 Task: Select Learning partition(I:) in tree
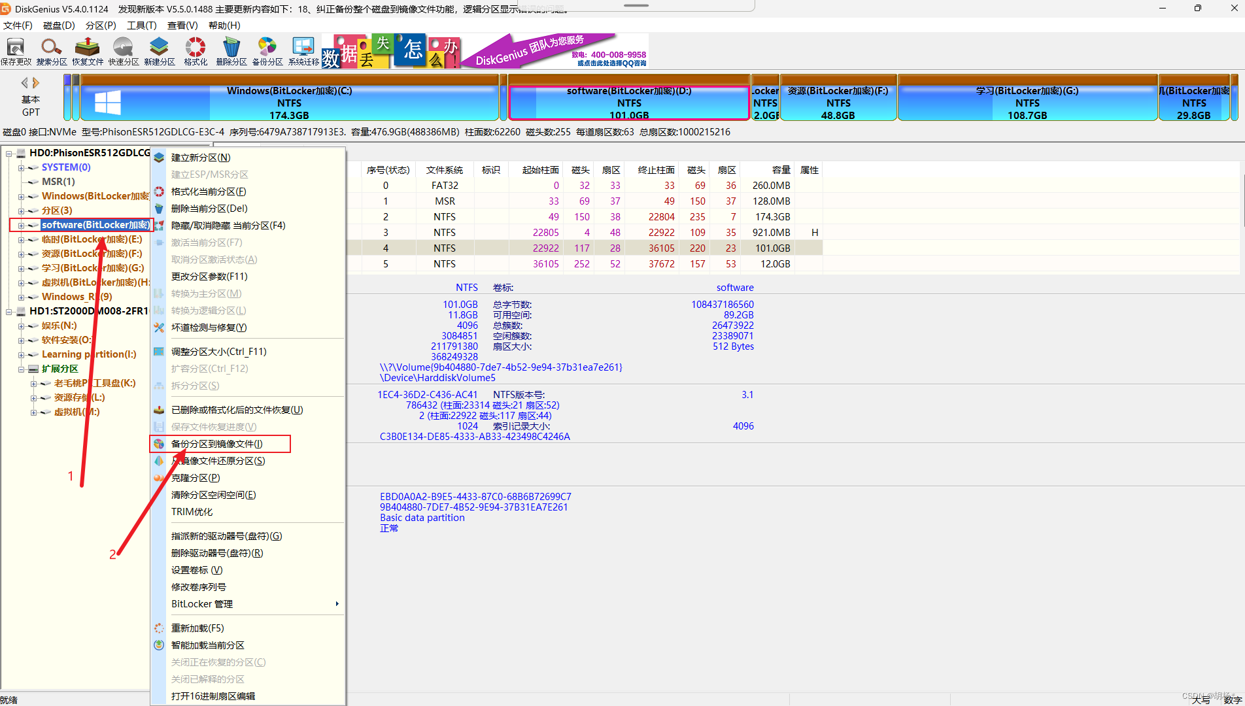click(89, 354)
